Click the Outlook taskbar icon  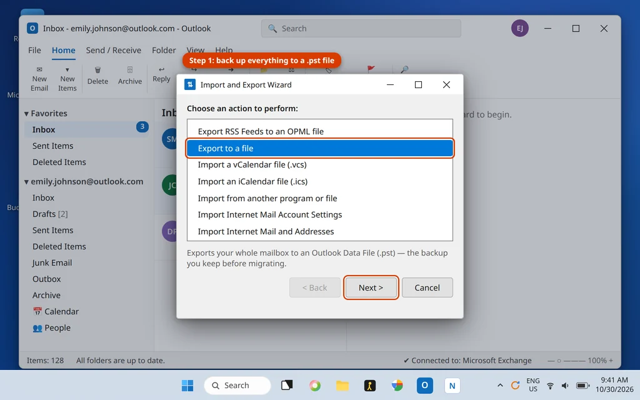pyautogui.click(x=424, y=385)
